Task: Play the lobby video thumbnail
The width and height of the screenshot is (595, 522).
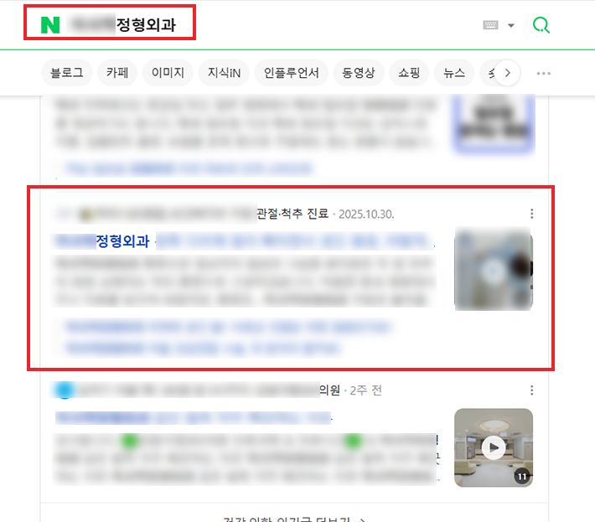Action: 494,447
